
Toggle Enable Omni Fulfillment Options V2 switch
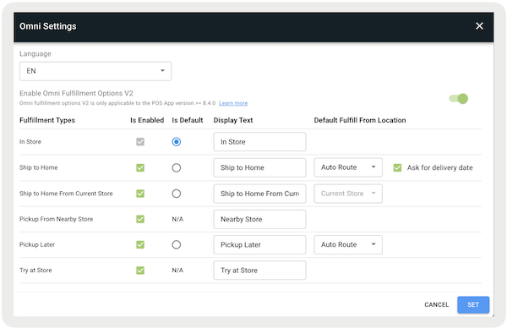459,99
